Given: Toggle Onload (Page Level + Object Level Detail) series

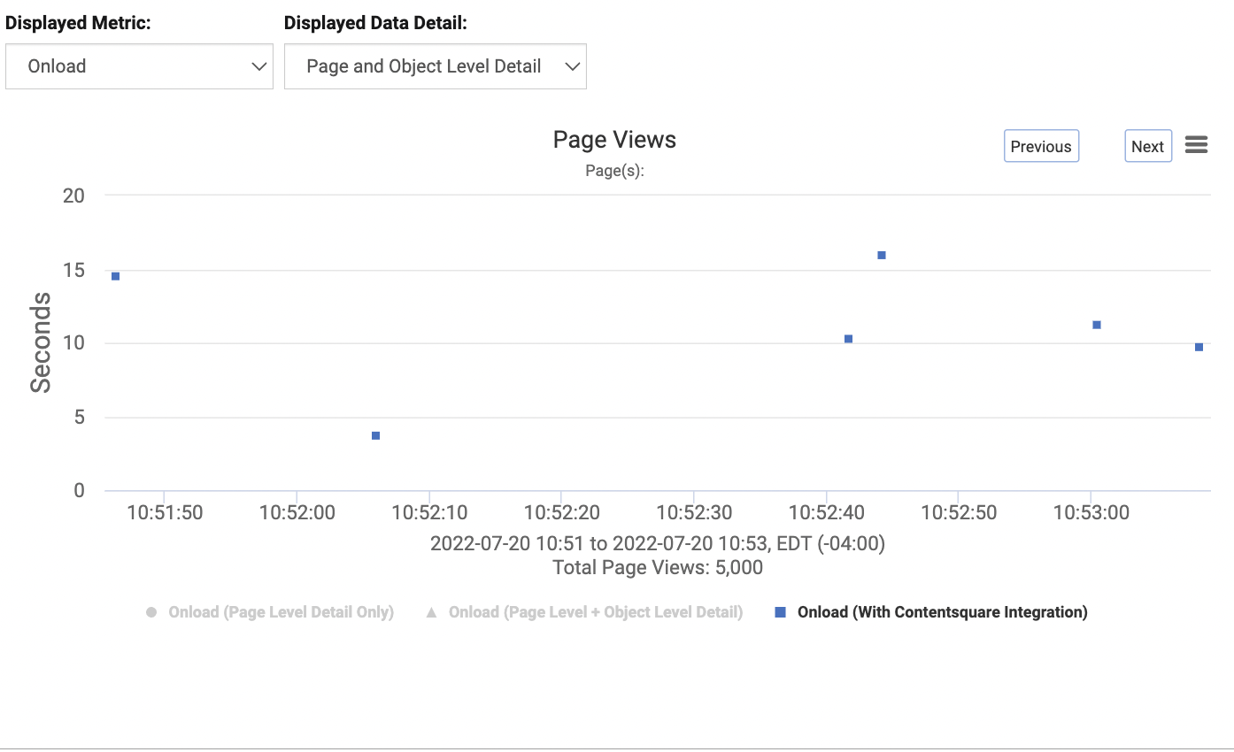Looking at the screenshot, I should (x=583, y=612).
